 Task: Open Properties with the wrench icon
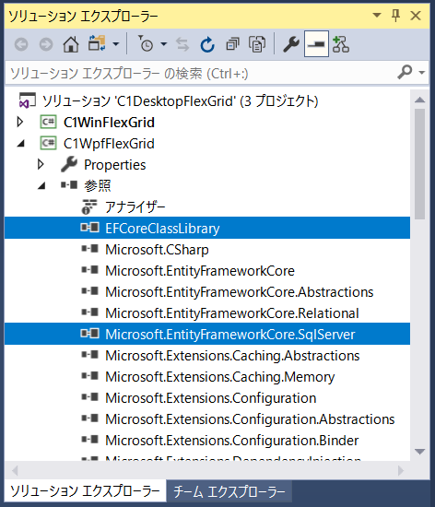click(291, 44)
